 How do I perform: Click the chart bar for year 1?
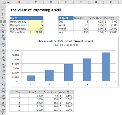click(31, 78)
